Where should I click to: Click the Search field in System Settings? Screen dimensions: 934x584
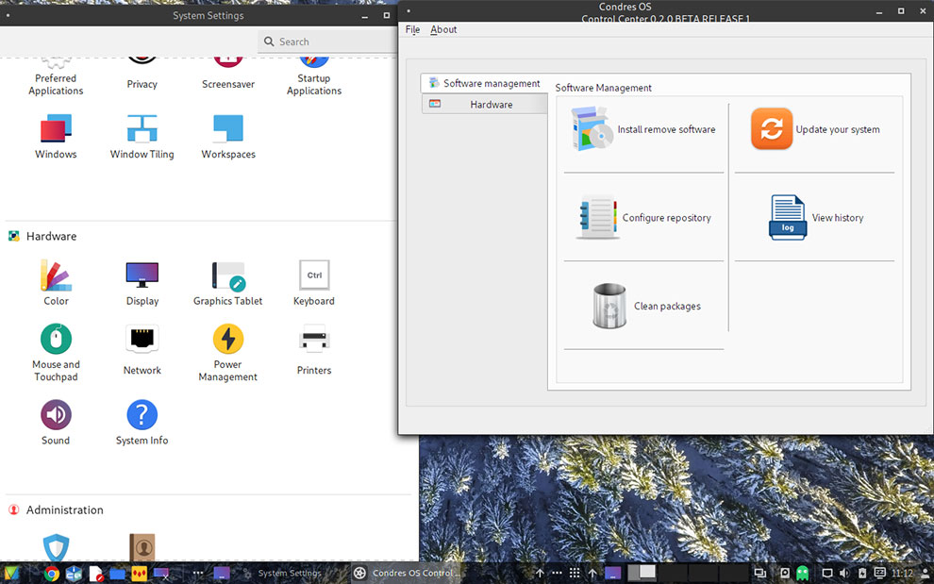point(327,42)
